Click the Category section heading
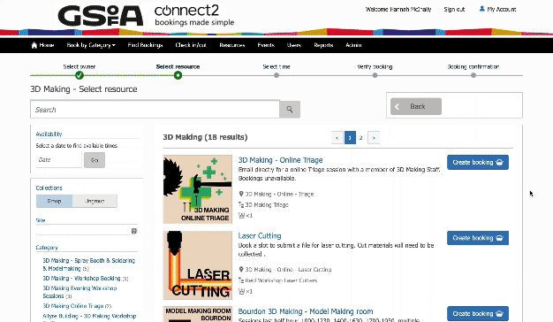Image resolution: width=553 pixels, height=322 pixels. click(x=47, y=248)
